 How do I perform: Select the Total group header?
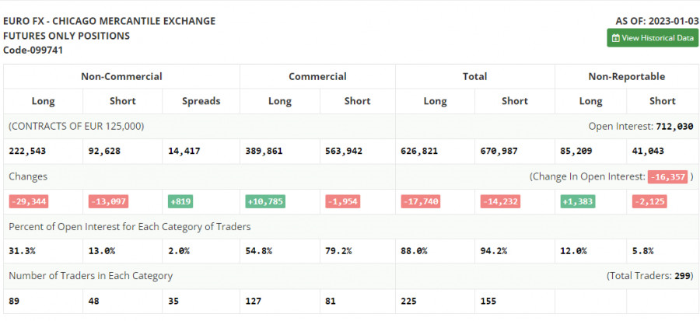pos(475,76)
